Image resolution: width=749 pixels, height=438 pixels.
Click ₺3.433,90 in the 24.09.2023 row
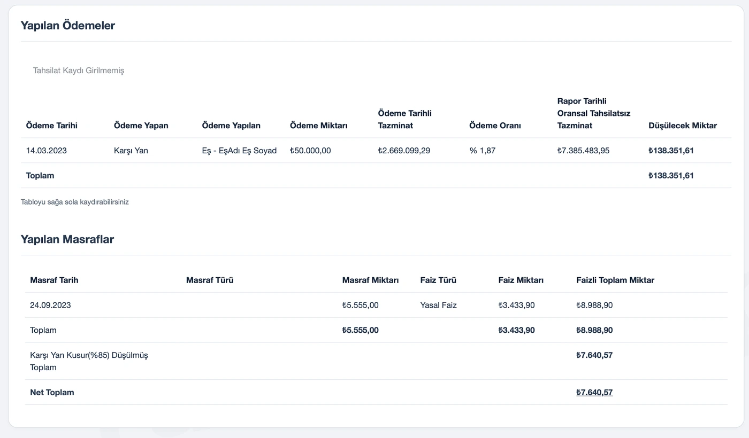pos(516,305)
